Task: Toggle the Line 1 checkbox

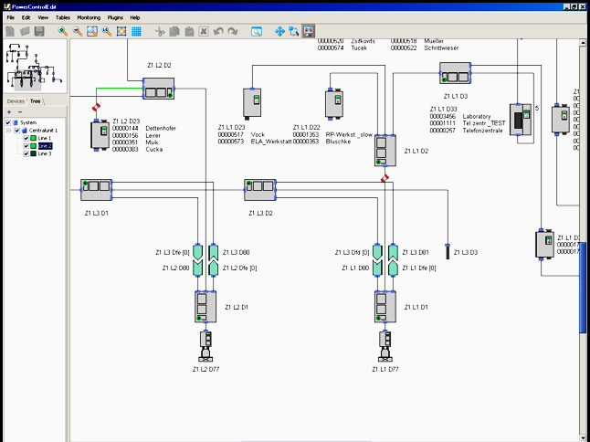Action: click(26, 138)
